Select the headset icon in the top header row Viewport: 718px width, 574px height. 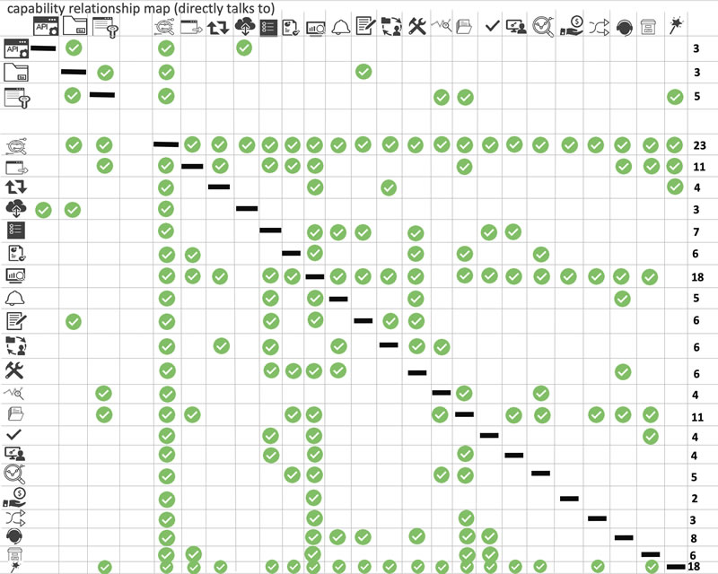pos(622,26)
